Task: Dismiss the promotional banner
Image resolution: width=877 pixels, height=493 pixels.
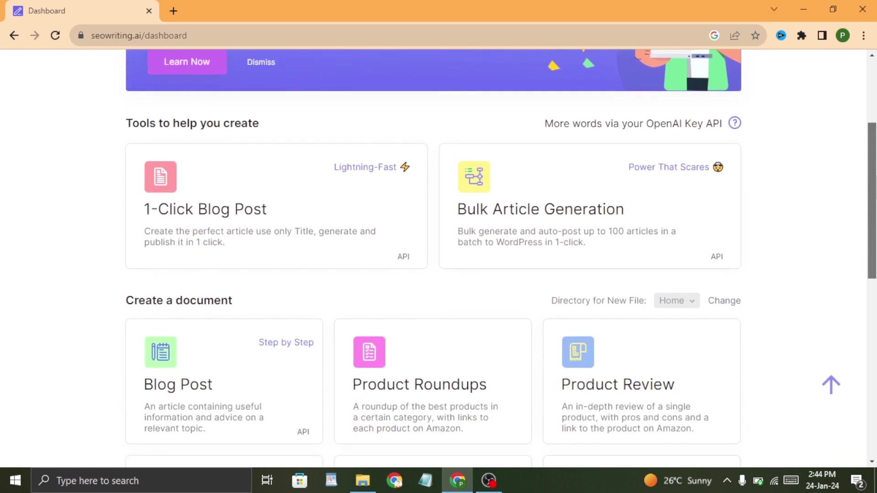Action: coord(261,62)
